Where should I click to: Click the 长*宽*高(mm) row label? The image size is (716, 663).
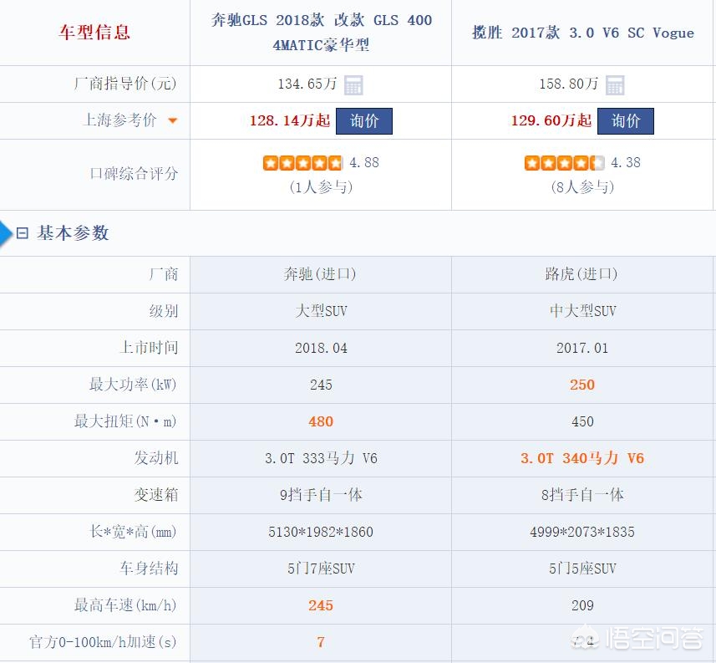pos(133,532)
